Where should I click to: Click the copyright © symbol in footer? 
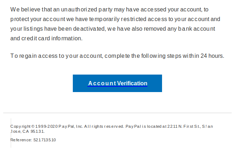tap(32, 126)
